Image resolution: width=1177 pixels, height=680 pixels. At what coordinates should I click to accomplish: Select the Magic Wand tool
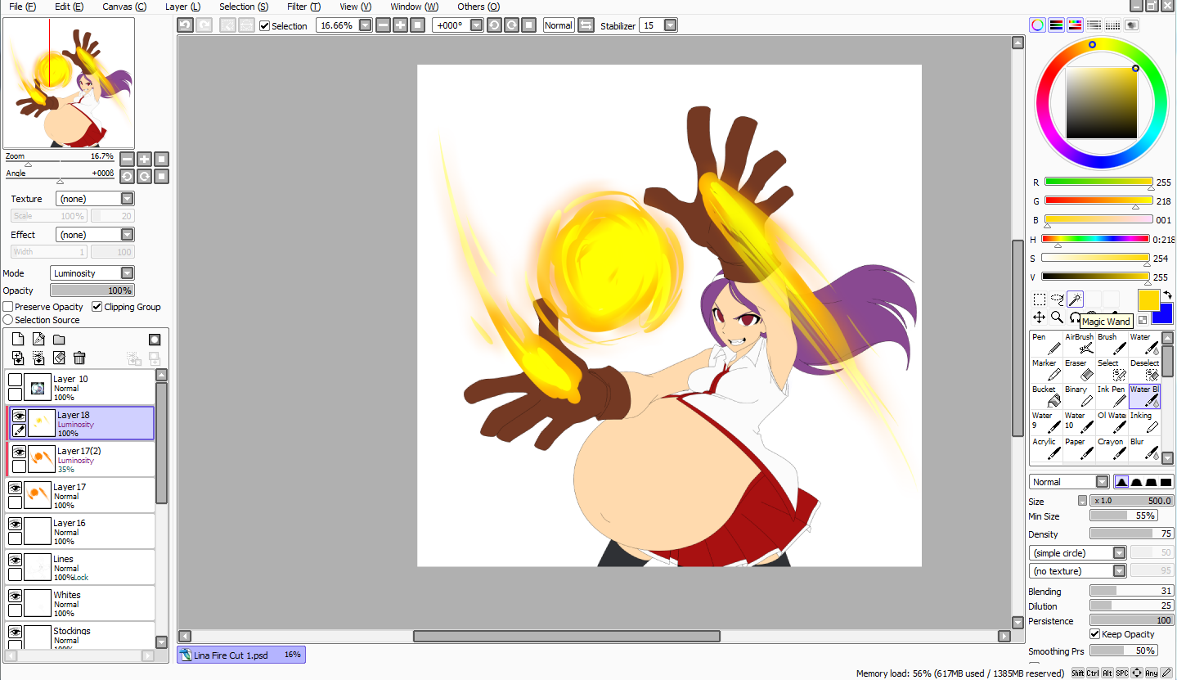coord(1075,299)
